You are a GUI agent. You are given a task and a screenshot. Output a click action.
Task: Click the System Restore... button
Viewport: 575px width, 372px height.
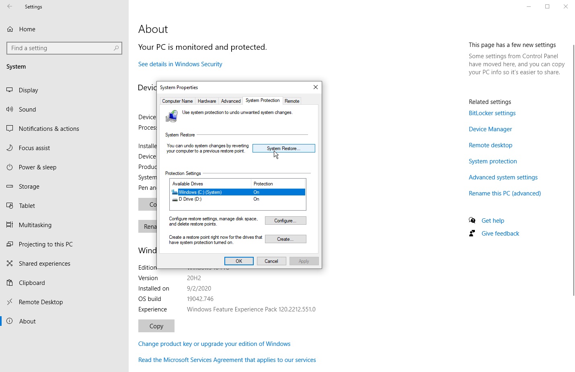pyautogui.click(x=283, y=148)
